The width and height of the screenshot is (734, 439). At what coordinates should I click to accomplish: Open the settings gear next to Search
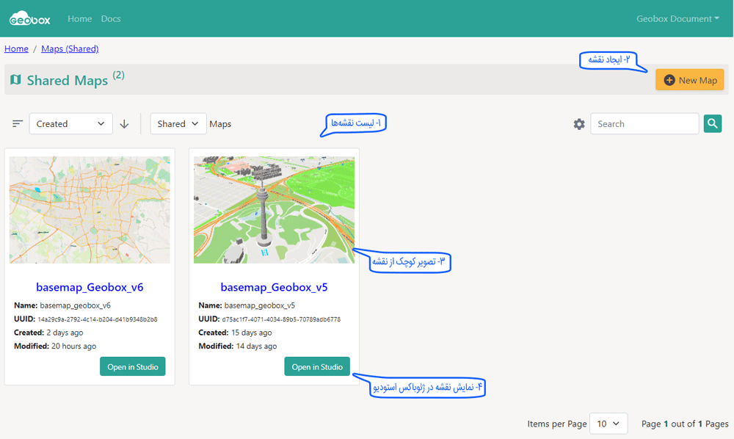pos(579,124)
